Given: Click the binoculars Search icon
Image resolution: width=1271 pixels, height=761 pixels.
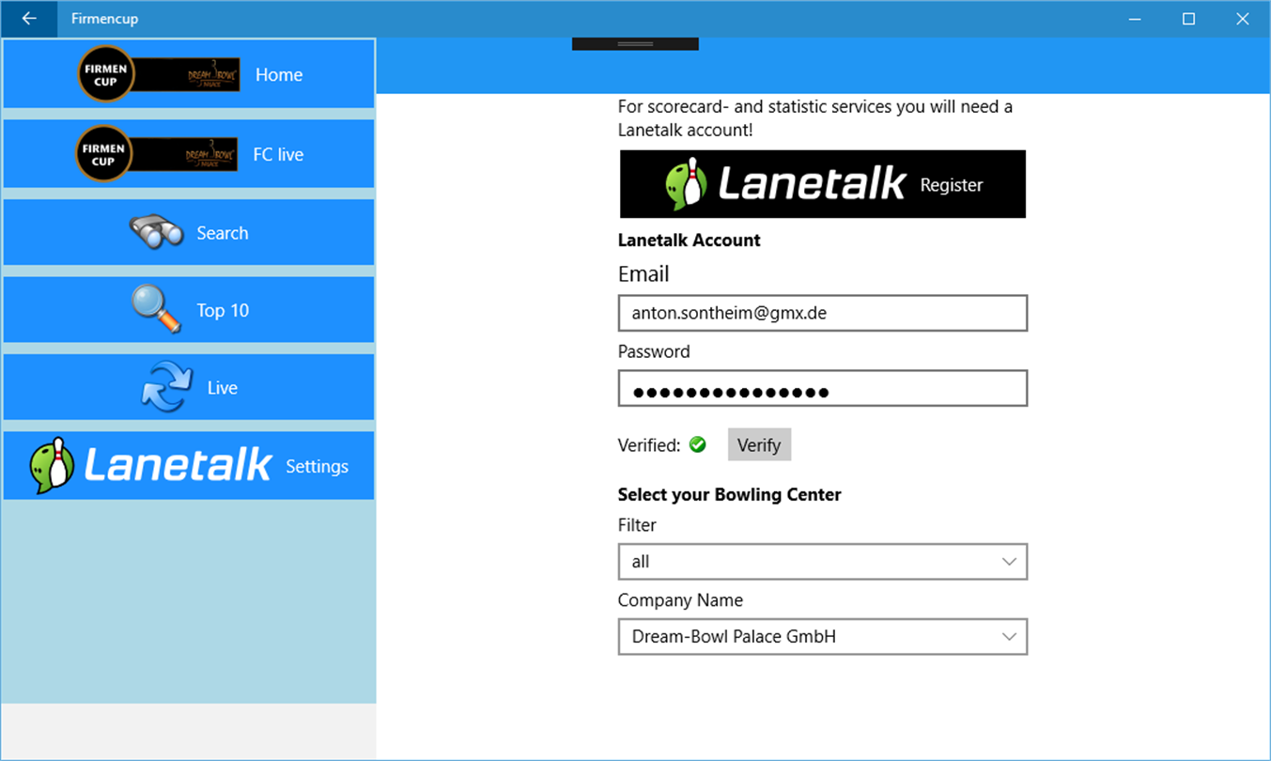Looking at the screenshot, I should pos(157,232).
